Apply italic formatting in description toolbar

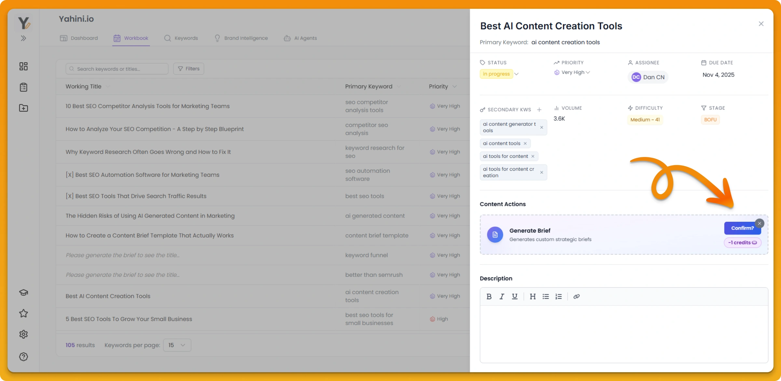click(502, 296)
